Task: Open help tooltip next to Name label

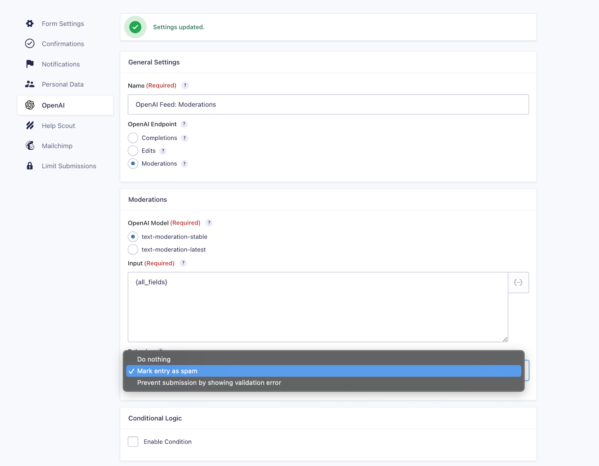Action: [x=185, y=85]
